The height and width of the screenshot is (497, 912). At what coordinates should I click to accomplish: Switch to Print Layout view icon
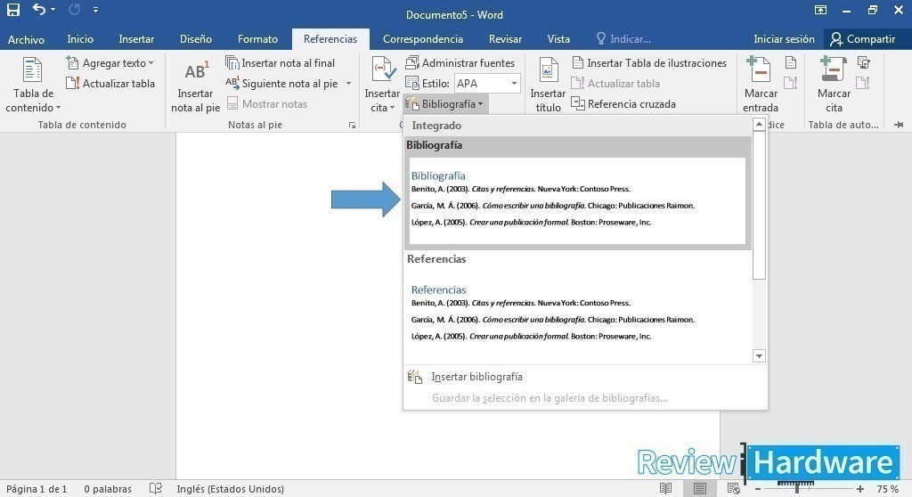coord(700,488)
